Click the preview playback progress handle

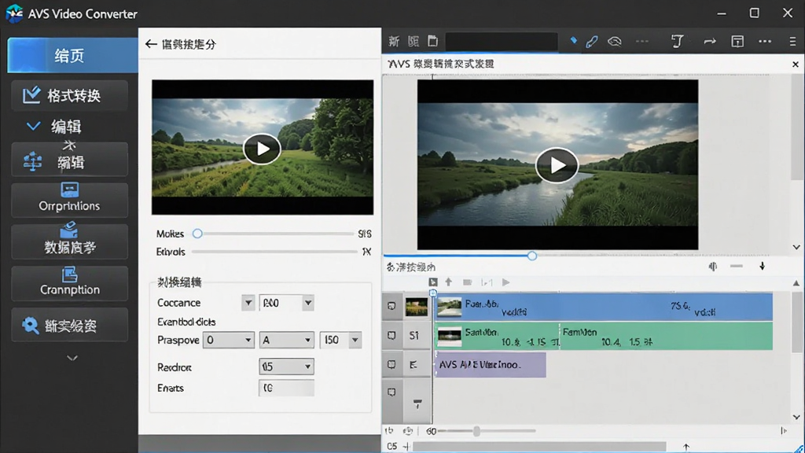pyautogui.click(x=532, y=256)
